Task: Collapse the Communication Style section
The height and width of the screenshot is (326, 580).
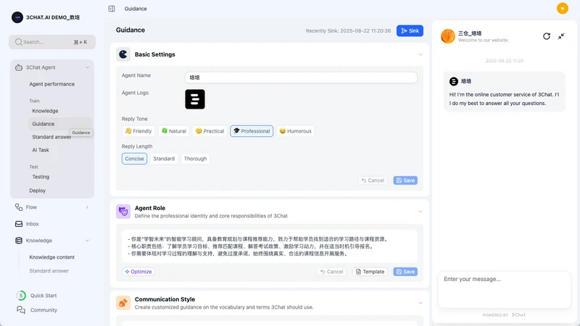Action: [420, 303]
